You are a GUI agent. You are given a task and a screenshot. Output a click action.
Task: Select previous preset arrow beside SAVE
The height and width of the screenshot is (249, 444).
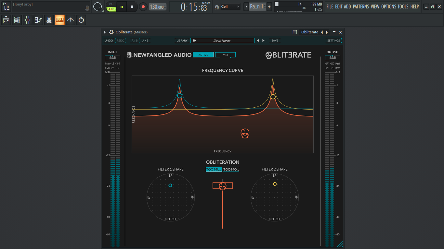258,41
